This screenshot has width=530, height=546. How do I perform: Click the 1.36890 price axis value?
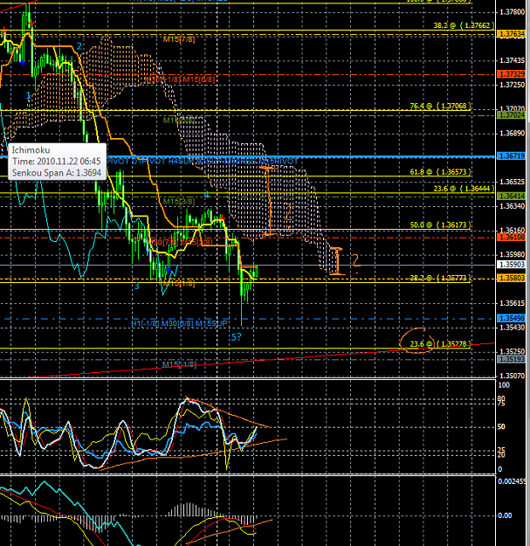click(x=512, y=134)
